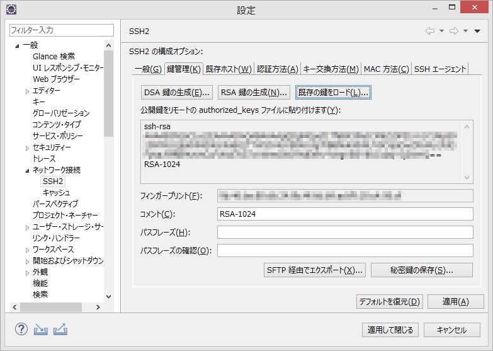Image resolution: width=493 pixels, height=351 pixels.
Task: Go back with the left arrow icon
Action: click(430, 31)
